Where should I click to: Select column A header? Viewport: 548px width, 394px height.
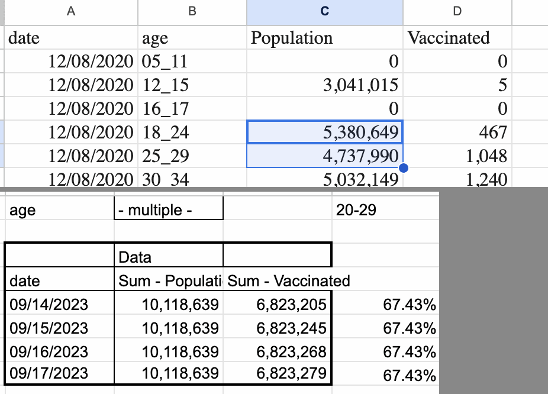71,11
